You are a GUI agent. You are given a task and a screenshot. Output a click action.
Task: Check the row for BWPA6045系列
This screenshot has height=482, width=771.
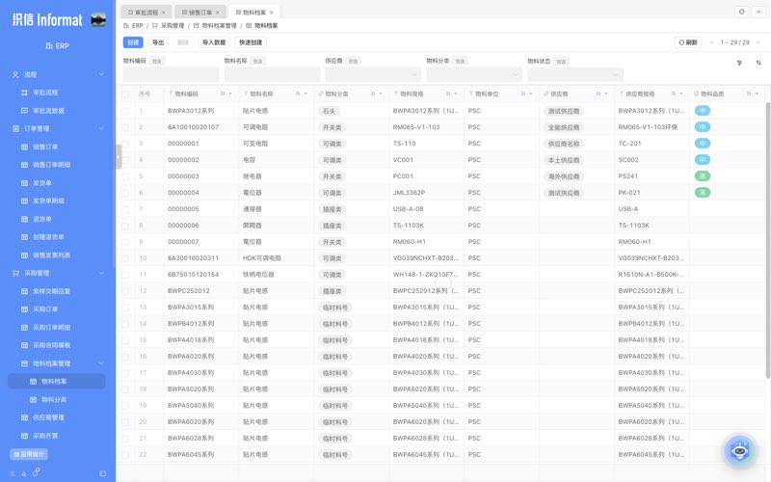click(x=125, y=455)
